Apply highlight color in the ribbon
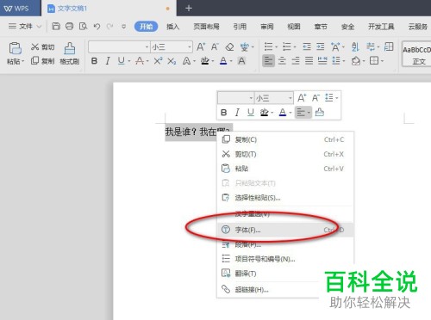The height and width of the screenshot is (320, 431). (205, 61)
